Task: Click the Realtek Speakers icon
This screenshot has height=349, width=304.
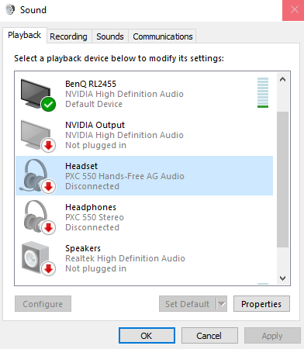Action: pos(39,258)
